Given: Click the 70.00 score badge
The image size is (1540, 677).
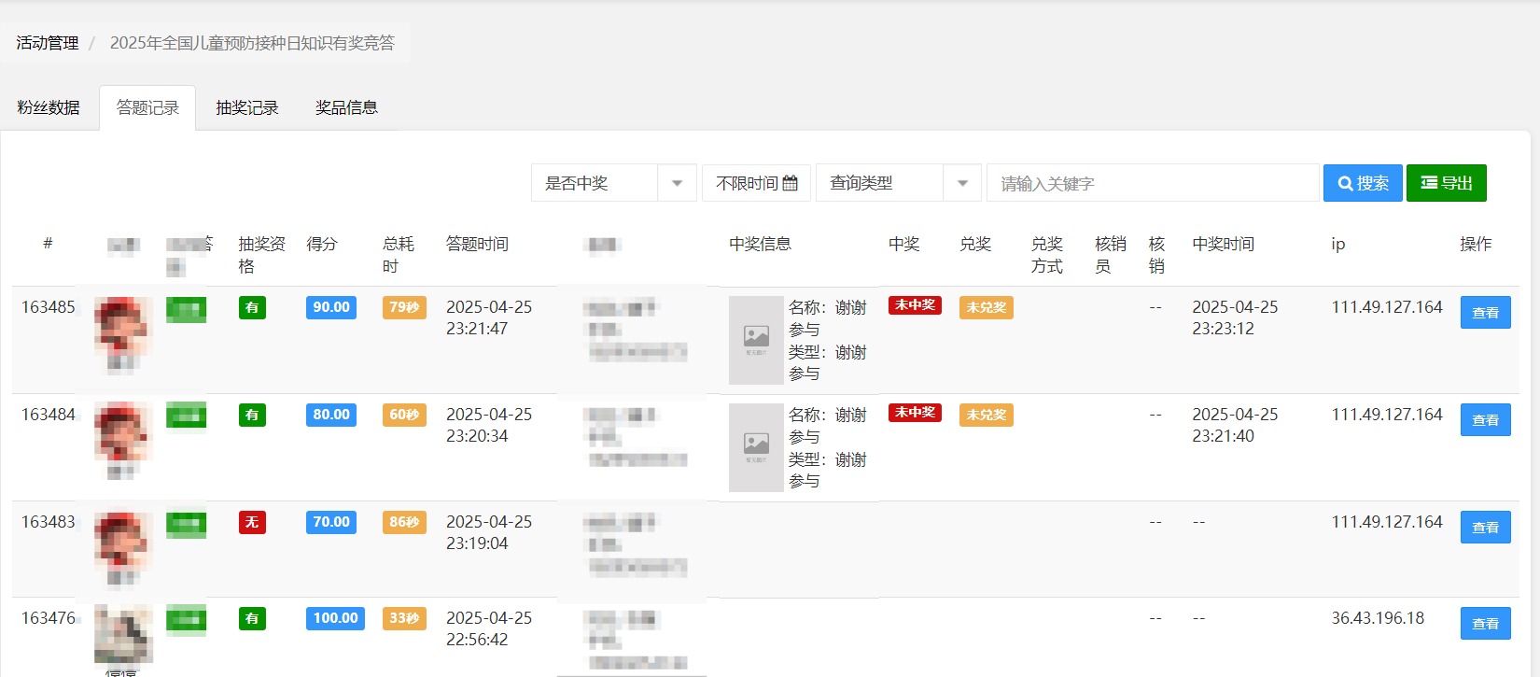Looking at the screenshot, I should 331,522.
